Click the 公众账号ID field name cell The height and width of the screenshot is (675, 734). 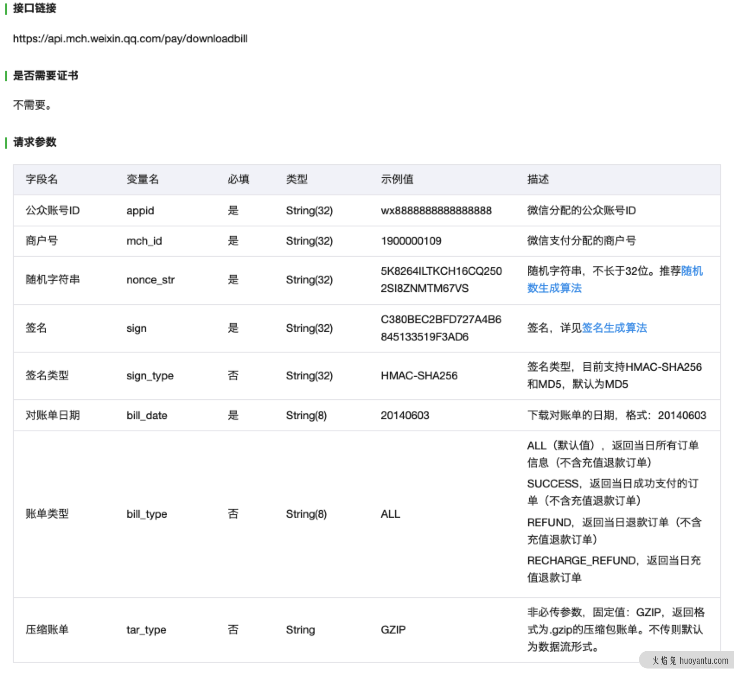[x=53, y=210]
